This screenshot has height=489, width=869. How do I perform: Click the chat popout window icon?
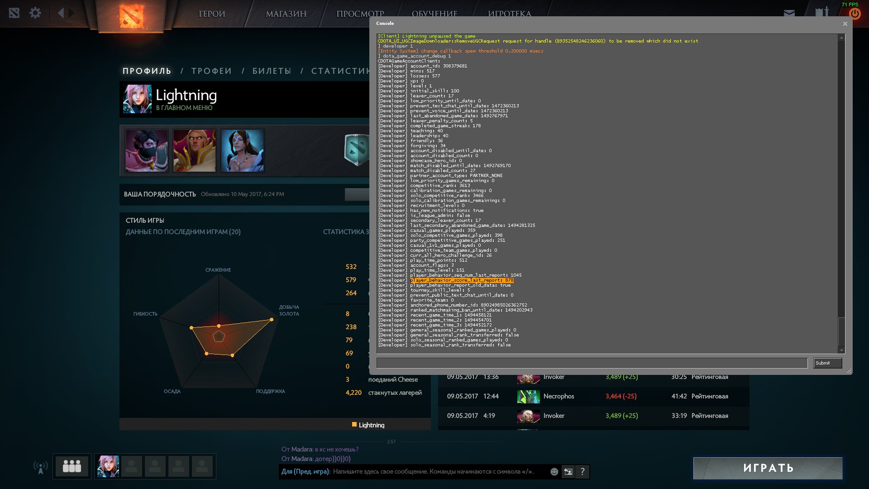pos(568,472)
